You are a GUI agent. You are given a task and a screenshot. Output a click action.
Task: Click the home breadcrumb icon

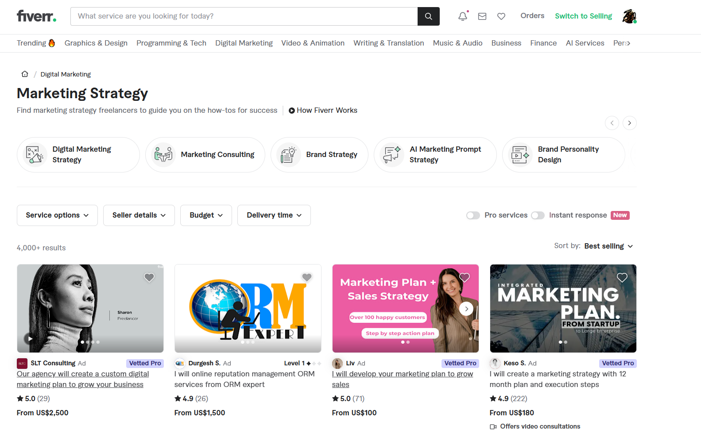[25, 74]
